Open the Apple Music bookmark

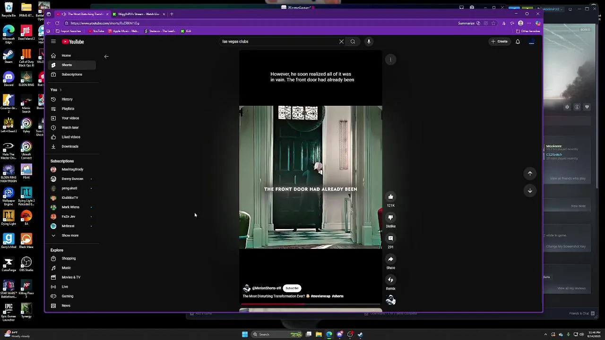tap(124, 31)
